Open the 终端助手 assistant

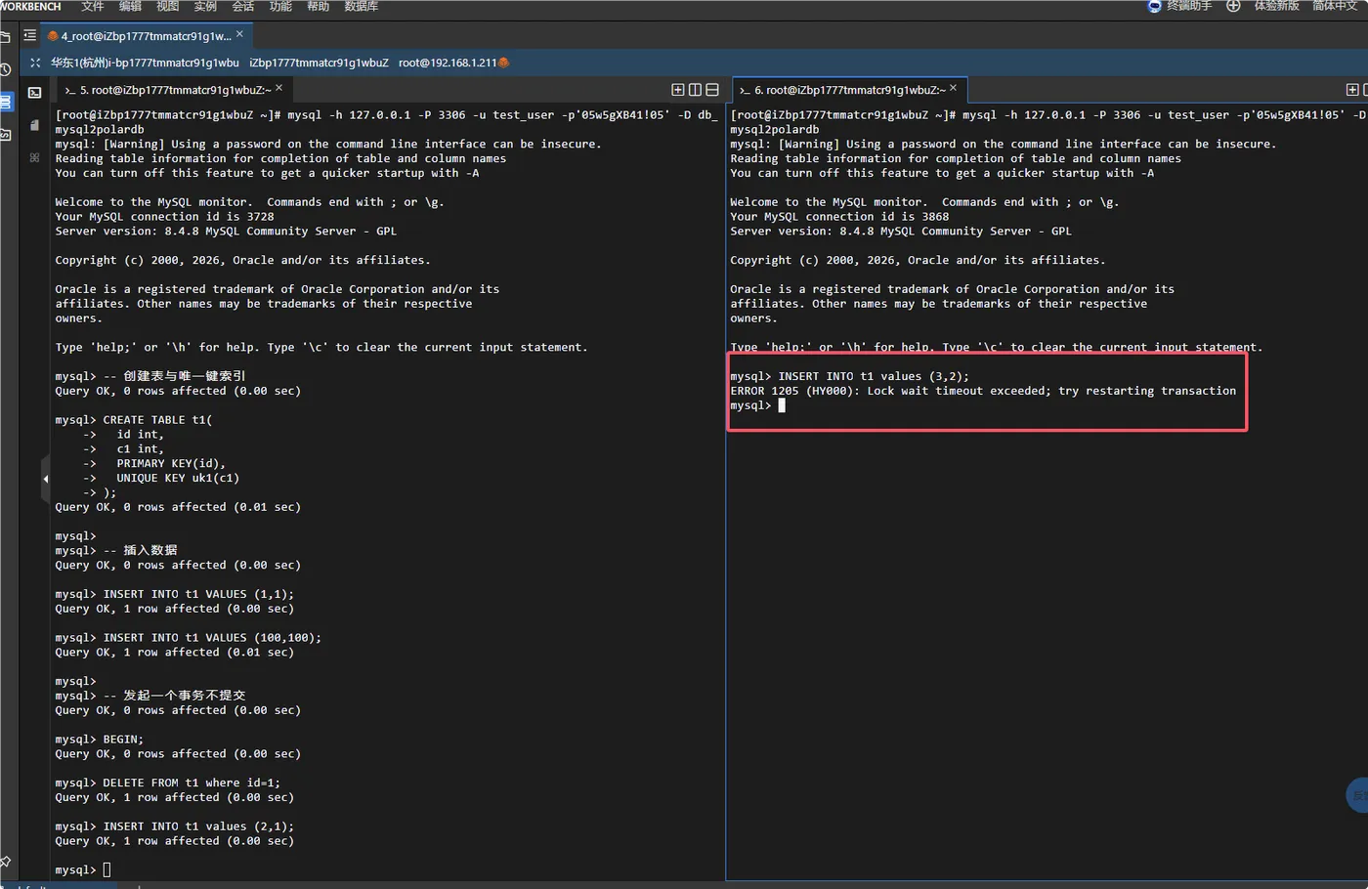pyautogui.click(x=1180, y=6)
